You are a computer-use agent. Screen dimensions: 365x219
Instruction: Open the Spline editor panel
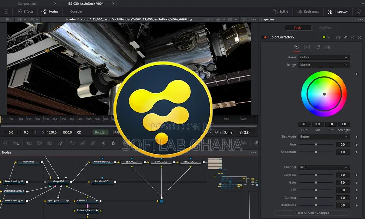[280, 12]
